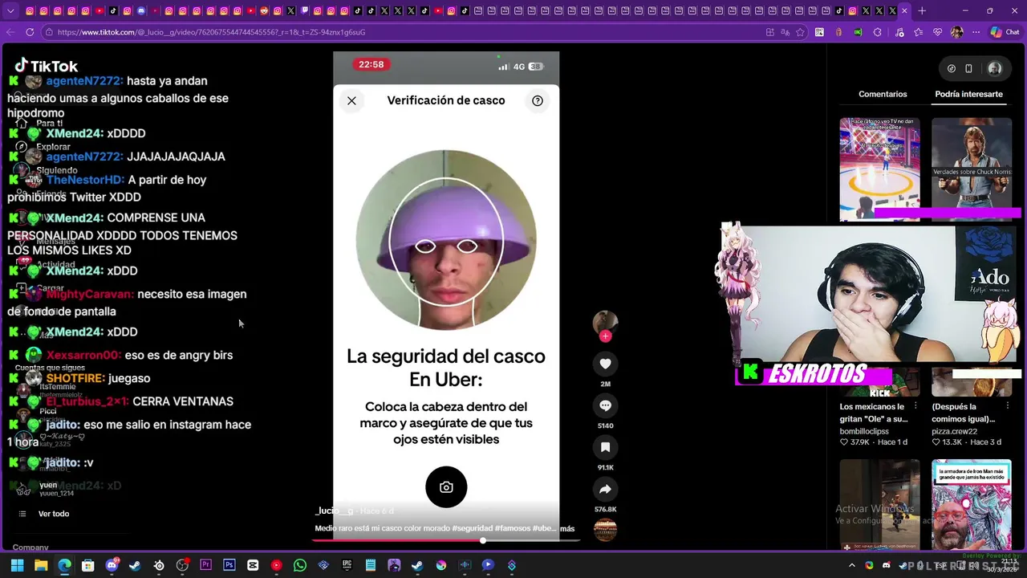The width and height of the screenshot is (1027, 578).
Task: Open comments via the speech bubble icon
Action: tap(605, 405)
